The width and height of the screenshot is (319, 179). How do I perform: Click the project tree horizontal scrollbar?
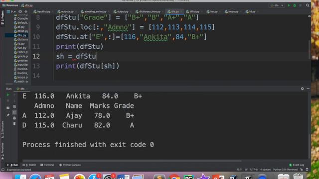coord(9,84)
